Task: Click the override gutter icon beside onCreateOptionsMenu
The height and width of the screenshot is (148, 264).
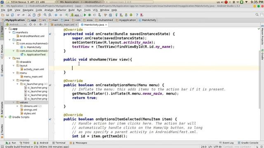Action: 50,85
